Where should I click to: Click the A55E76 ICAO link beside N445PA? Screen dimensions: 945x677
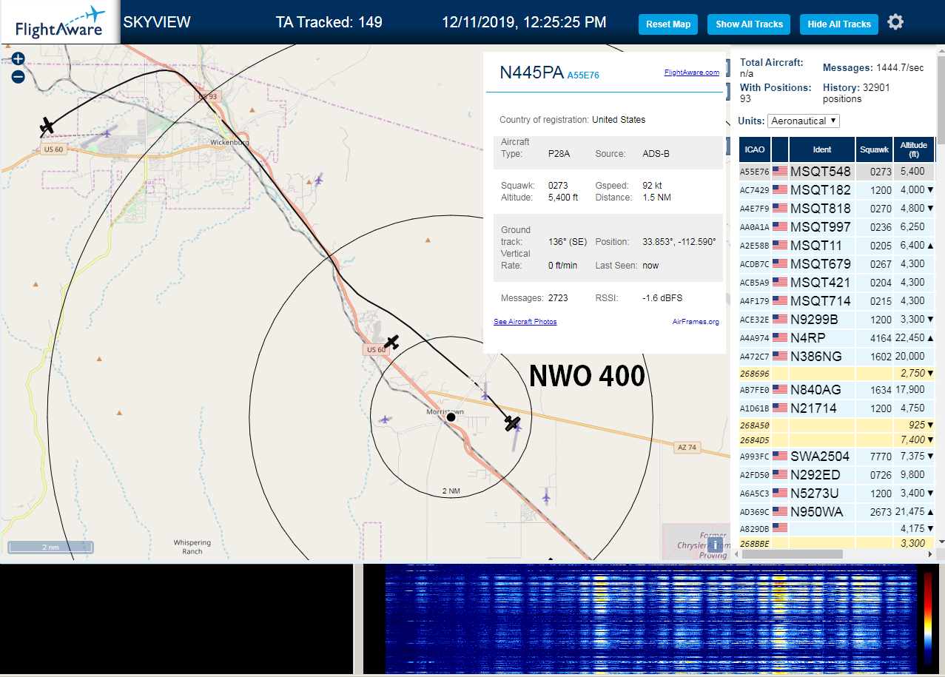click(x=583, y=75)
